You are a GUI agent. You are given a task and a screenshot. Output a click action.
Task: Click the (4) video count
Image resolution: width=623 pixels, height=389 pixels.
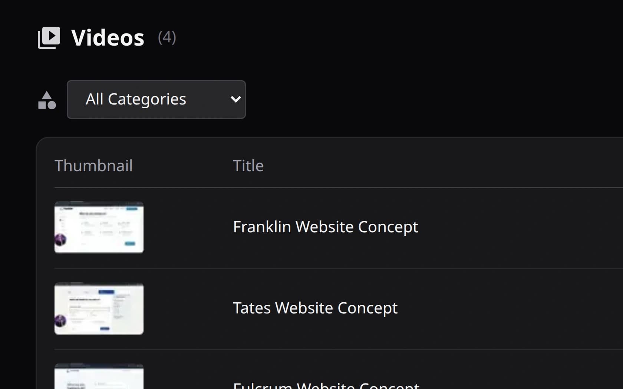[x=167, y=37]
